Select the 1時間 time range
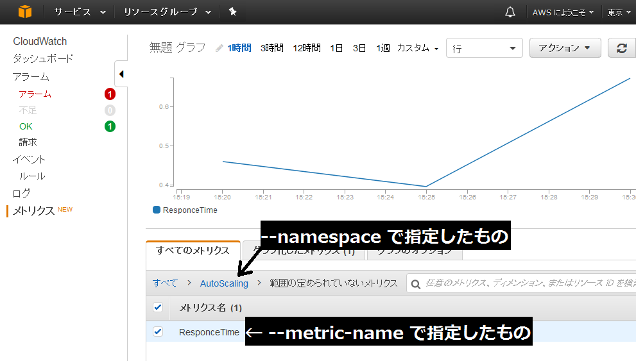 [239, 48]
